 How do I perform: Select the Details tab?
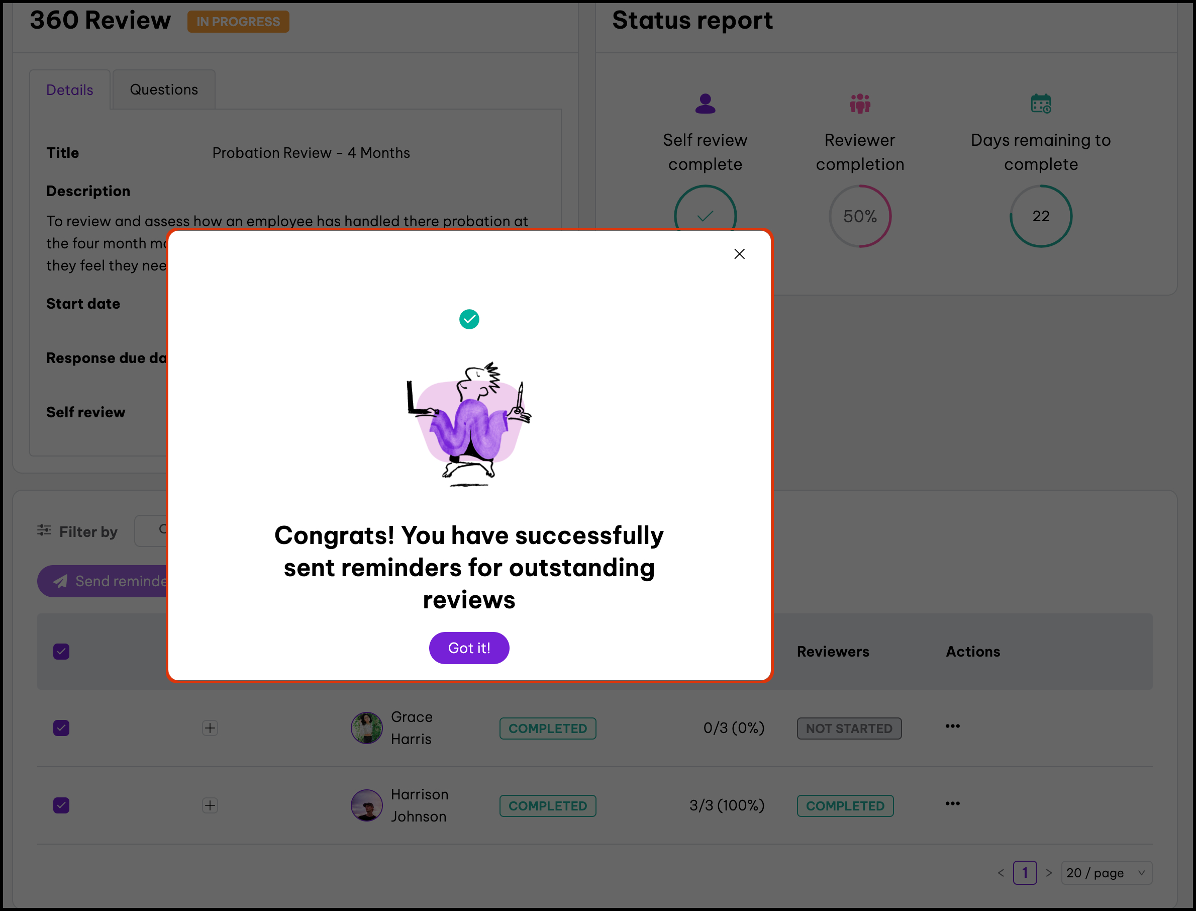coord(69,89)
